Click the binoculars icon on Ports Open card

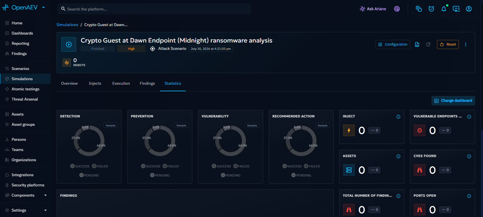tap(420, 210)
